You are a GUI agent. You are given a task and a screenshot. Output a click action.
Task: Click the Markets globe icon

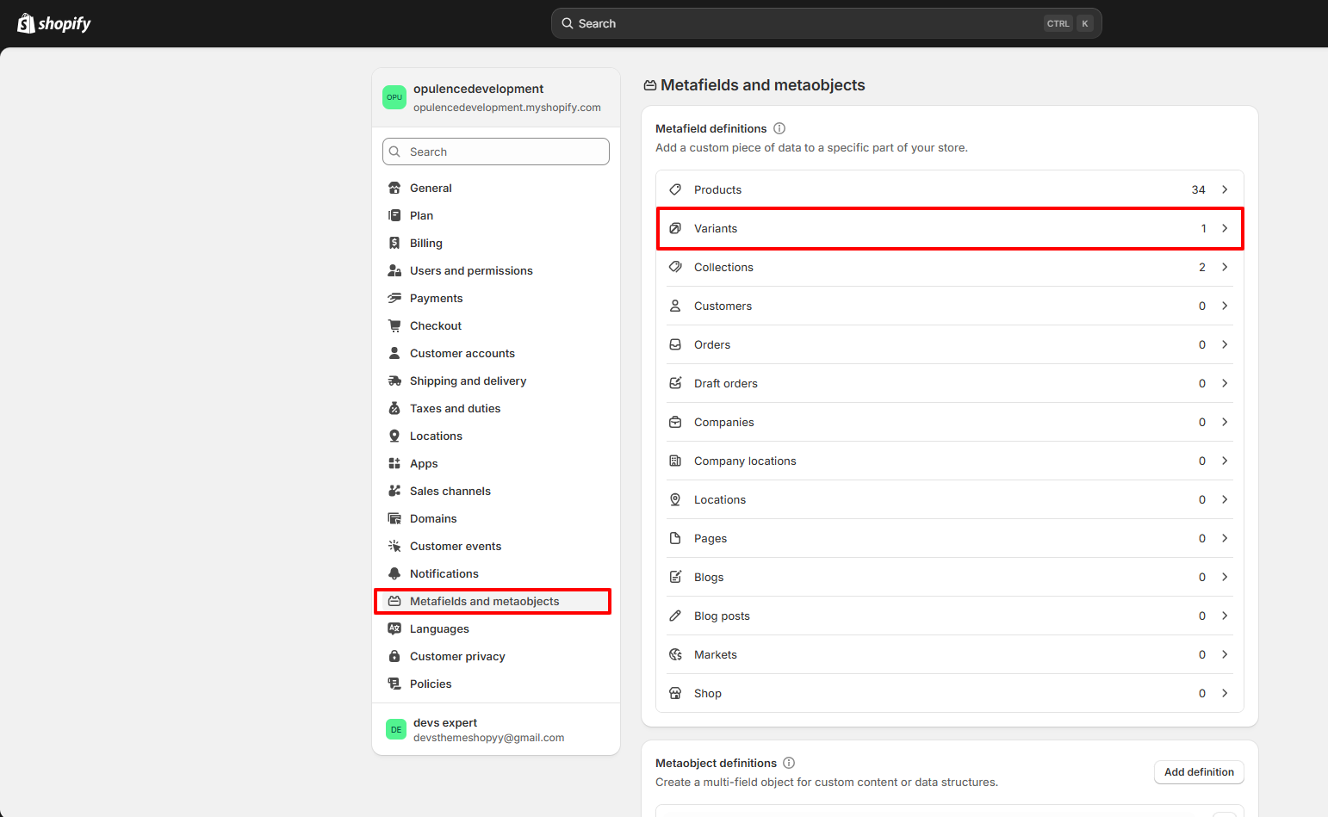675,654
